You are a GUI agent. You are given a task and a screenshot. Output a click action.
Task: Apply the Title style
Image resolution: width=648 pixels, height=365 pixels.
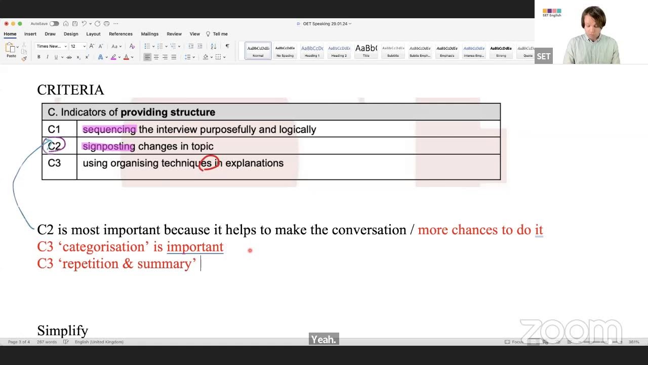point(366,51)
